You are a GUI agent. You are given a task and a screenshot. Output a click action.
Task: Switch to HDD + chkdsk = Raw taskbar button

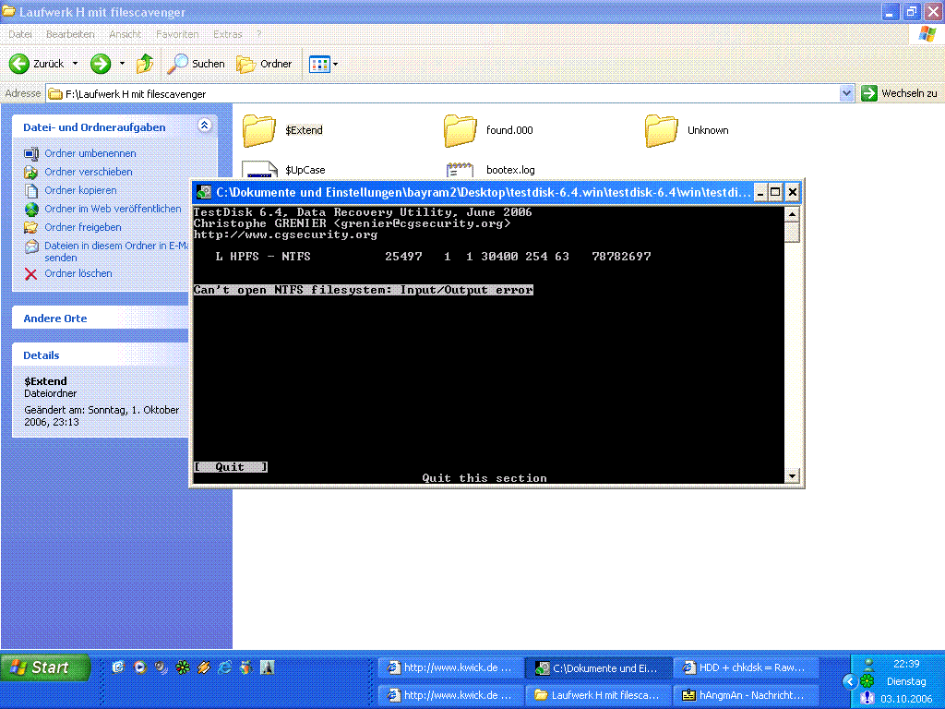[746, 667]
